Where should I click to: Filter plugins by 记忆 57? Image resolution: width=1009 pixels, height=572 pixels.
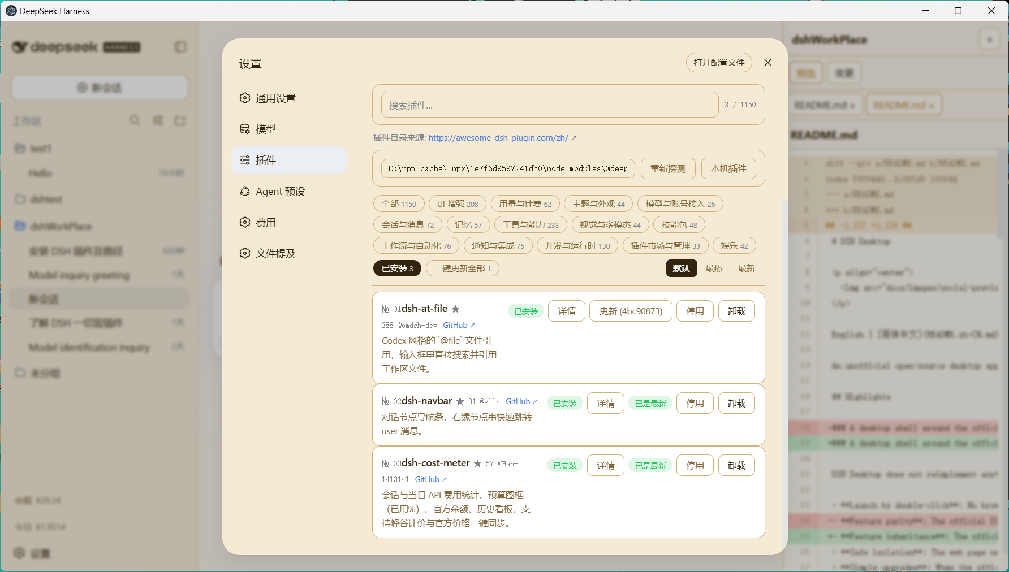pyautogui.click(x=468, y=225)
